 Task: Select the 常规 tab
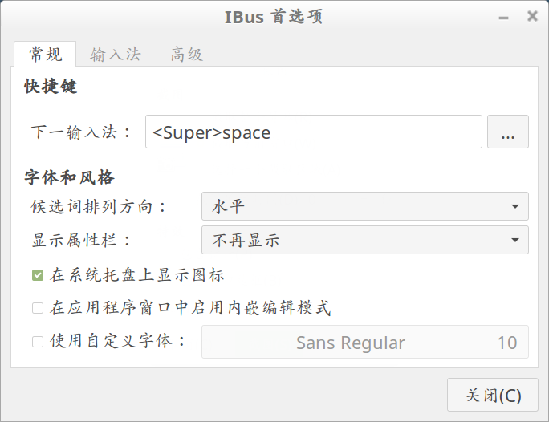45,55
